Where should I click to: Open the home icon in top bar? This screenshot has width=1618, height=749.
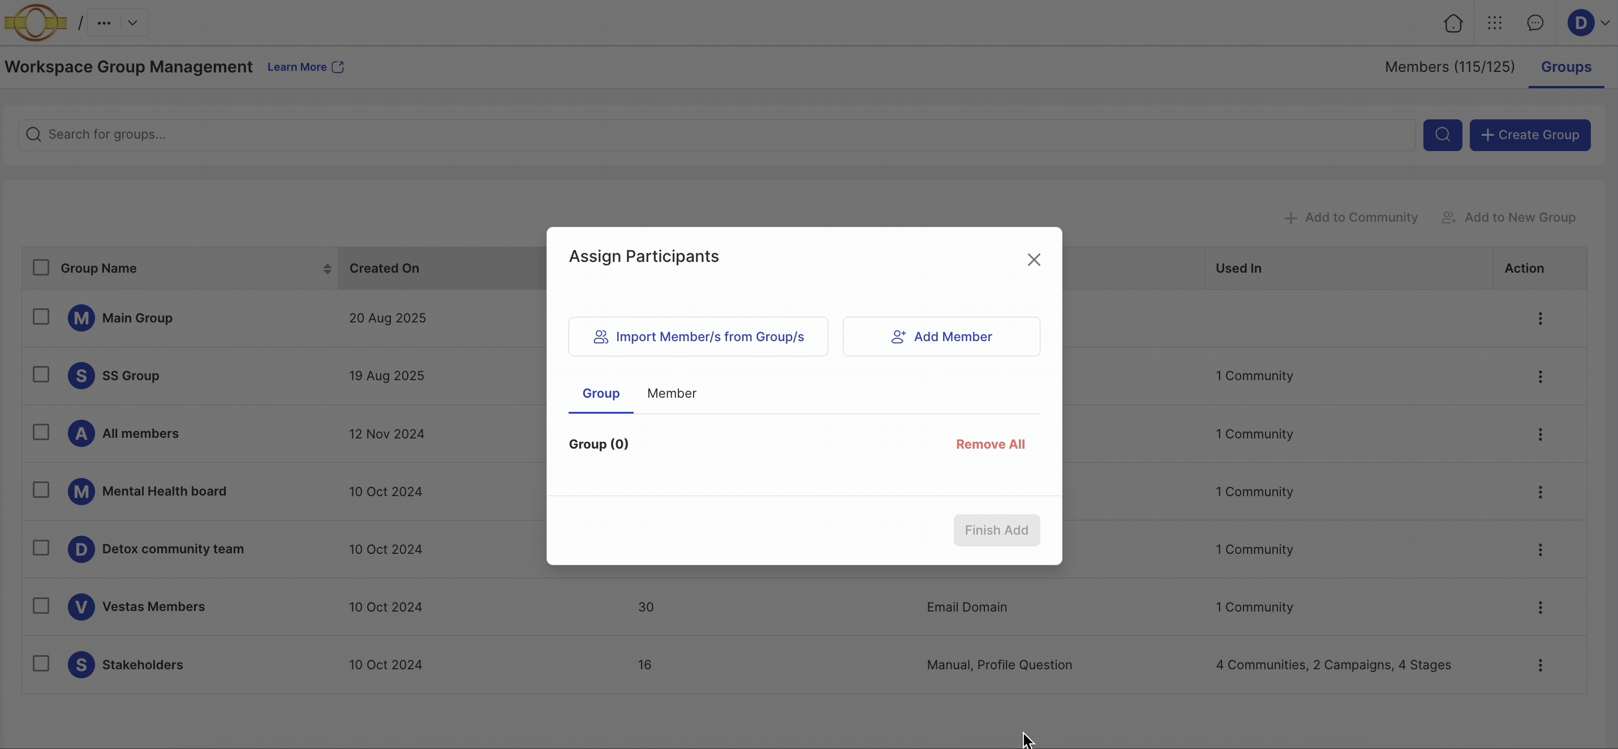click(1453, 23)
